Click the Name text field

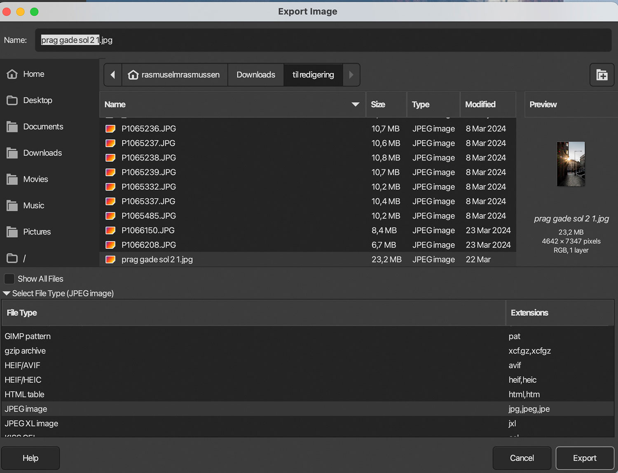click(x=321, y=40)
